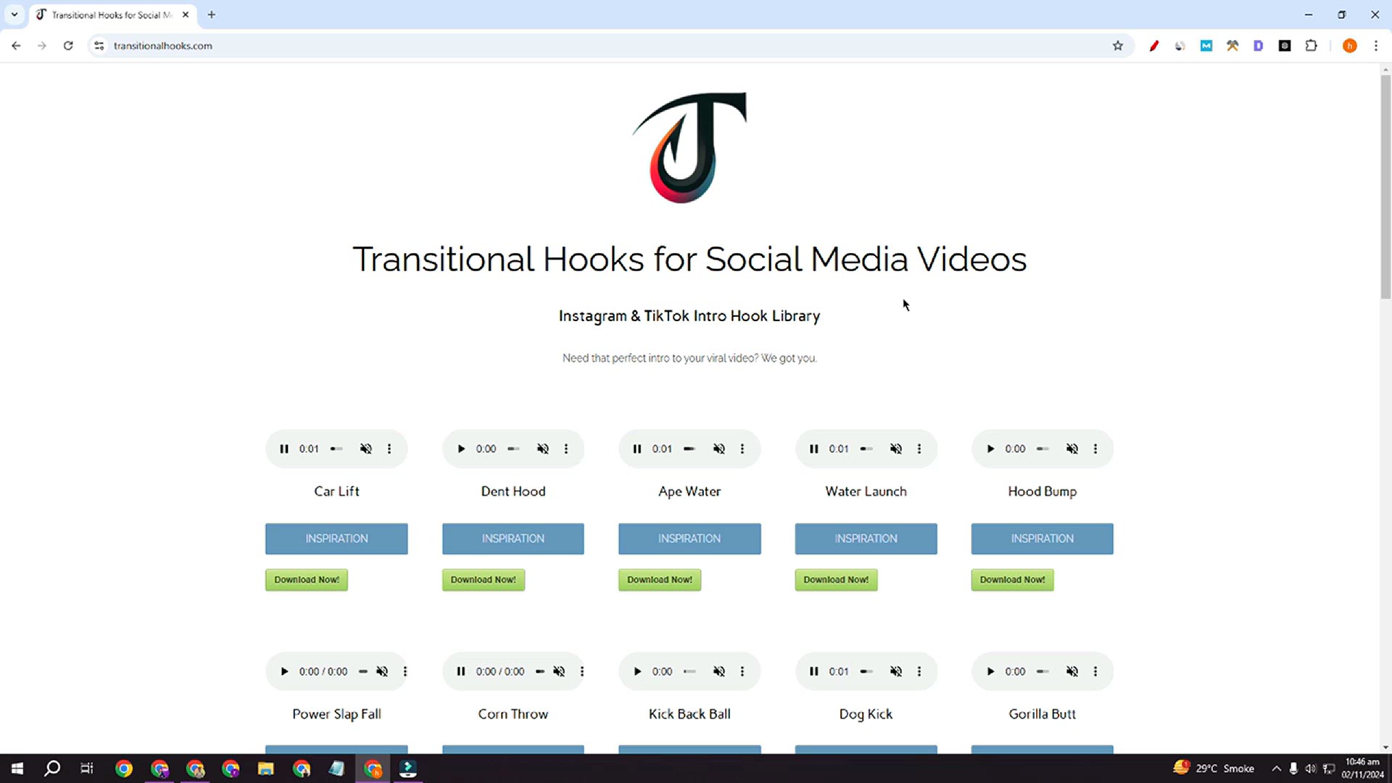Download the Hood Bump hook
Screen dimensions: 1392x783
coord(1013,580)
